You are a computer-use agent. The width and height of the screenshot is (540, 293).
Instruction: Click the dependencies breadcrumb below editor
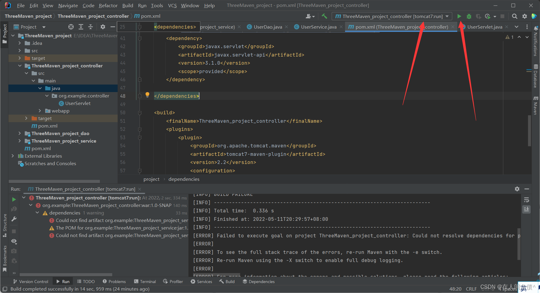click(184, 179)
